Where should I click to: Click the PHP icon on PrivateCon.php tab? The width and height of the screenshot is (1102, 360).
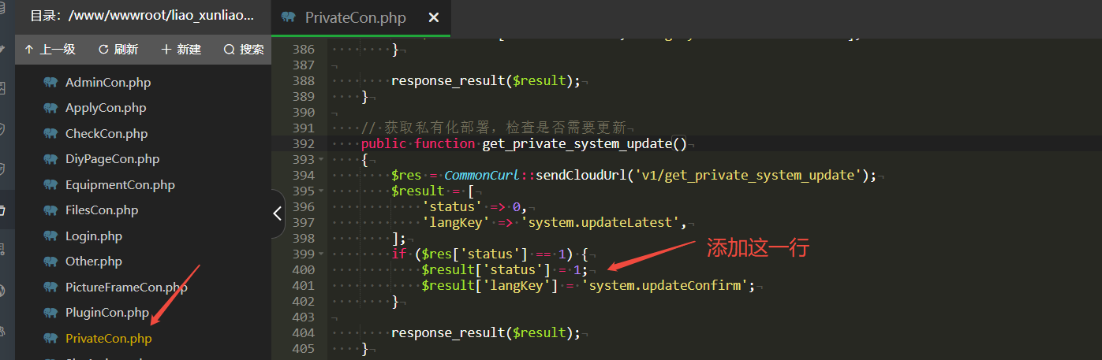(x=289, y=17)
